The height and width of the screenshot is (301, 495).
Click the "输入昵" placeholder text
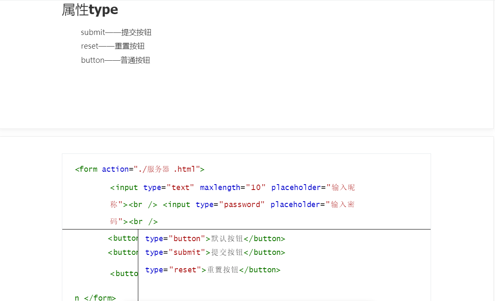click(343, 188)
